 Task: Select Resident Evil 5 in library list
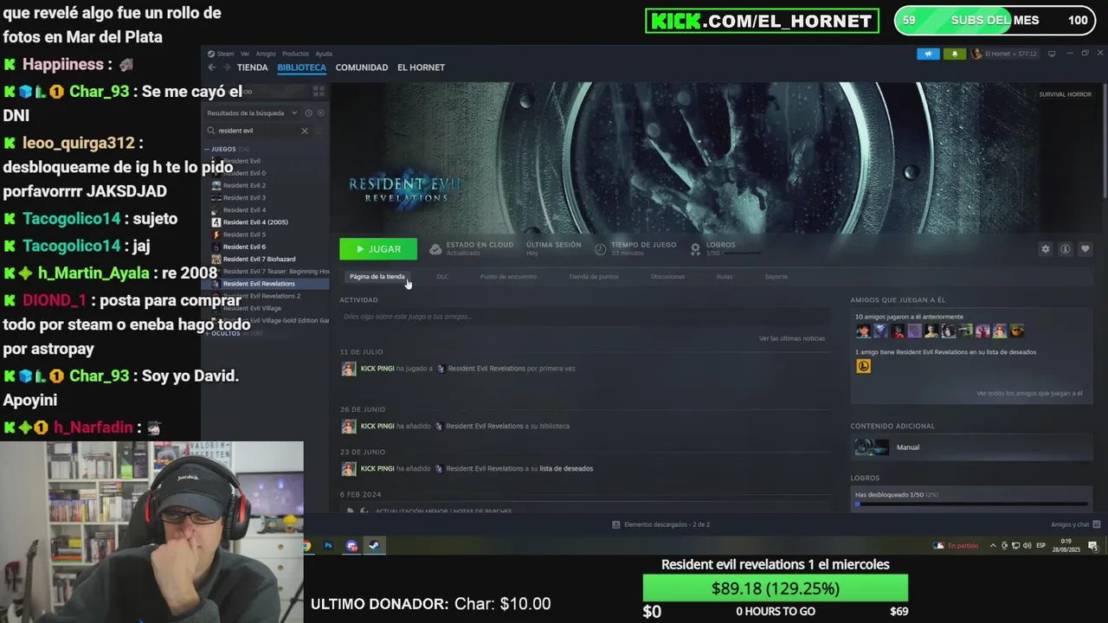tap(244, 234)
